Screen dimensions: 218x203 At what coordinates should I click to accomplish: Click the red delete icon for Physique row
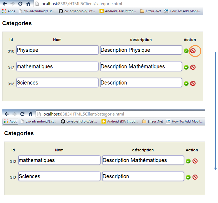tap(193, 51)
